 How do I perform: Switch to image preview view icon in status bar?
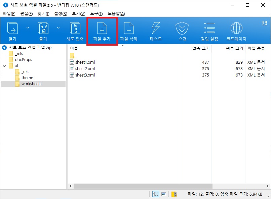tap(164, 194)
